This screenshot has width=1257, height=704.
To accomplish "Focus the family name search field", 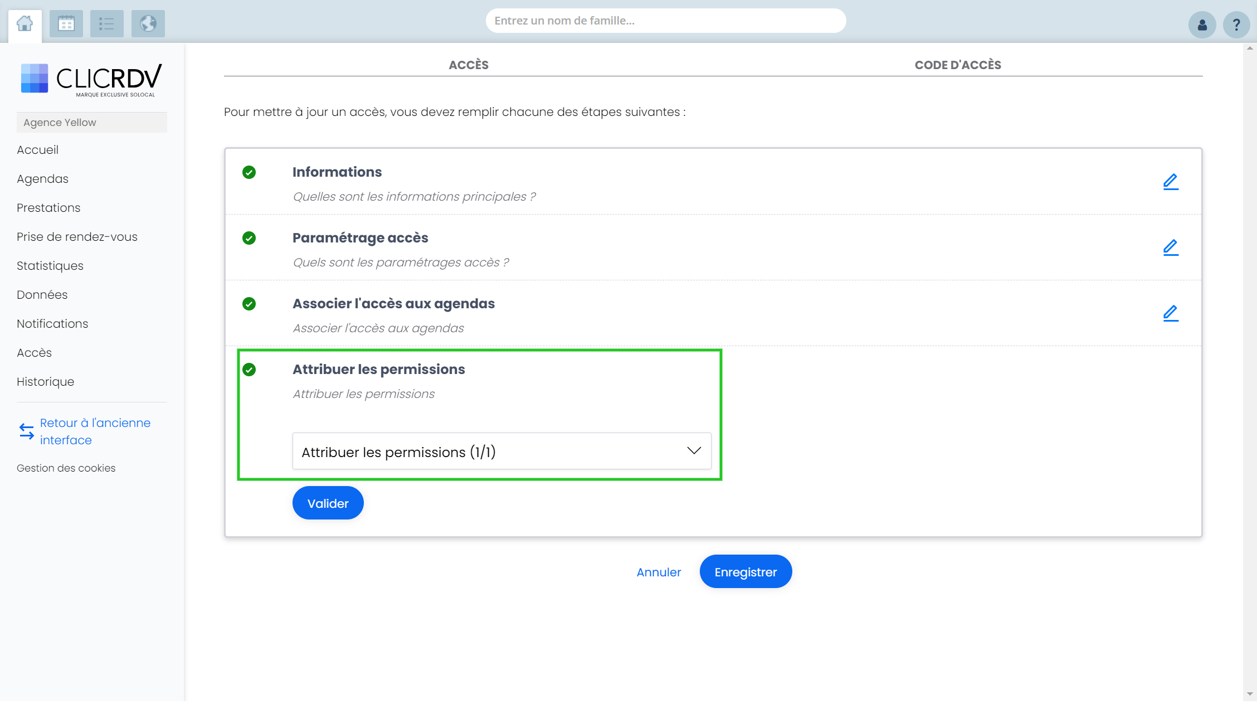I will coord(666,21).
